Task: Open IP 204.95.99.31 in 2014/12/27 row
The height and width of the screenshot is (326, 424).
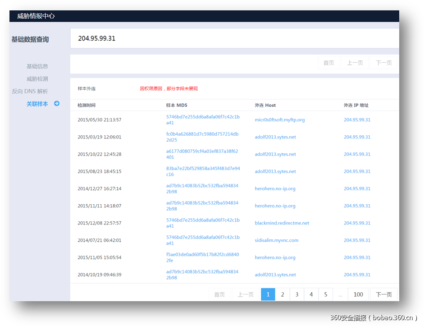Action: click(357, 188)
